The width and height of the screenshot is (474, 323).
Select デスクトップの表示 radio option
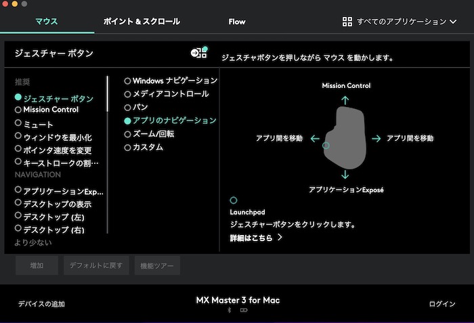tap(18, 202)
